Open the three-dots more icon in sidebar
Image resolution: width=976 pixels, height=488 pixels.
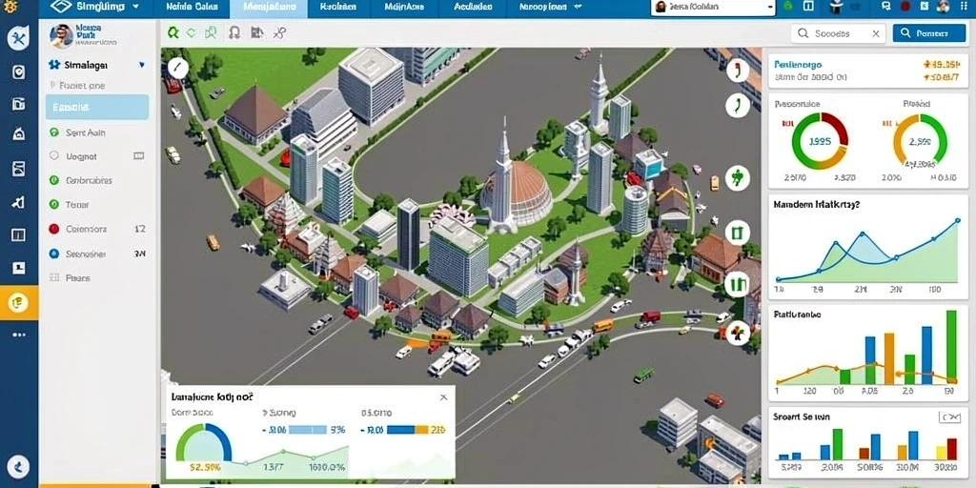(x=19, y=335)
